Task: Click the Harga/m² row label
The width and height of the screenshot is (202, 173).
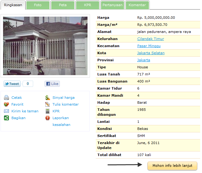Action: (x=107, y=25)
